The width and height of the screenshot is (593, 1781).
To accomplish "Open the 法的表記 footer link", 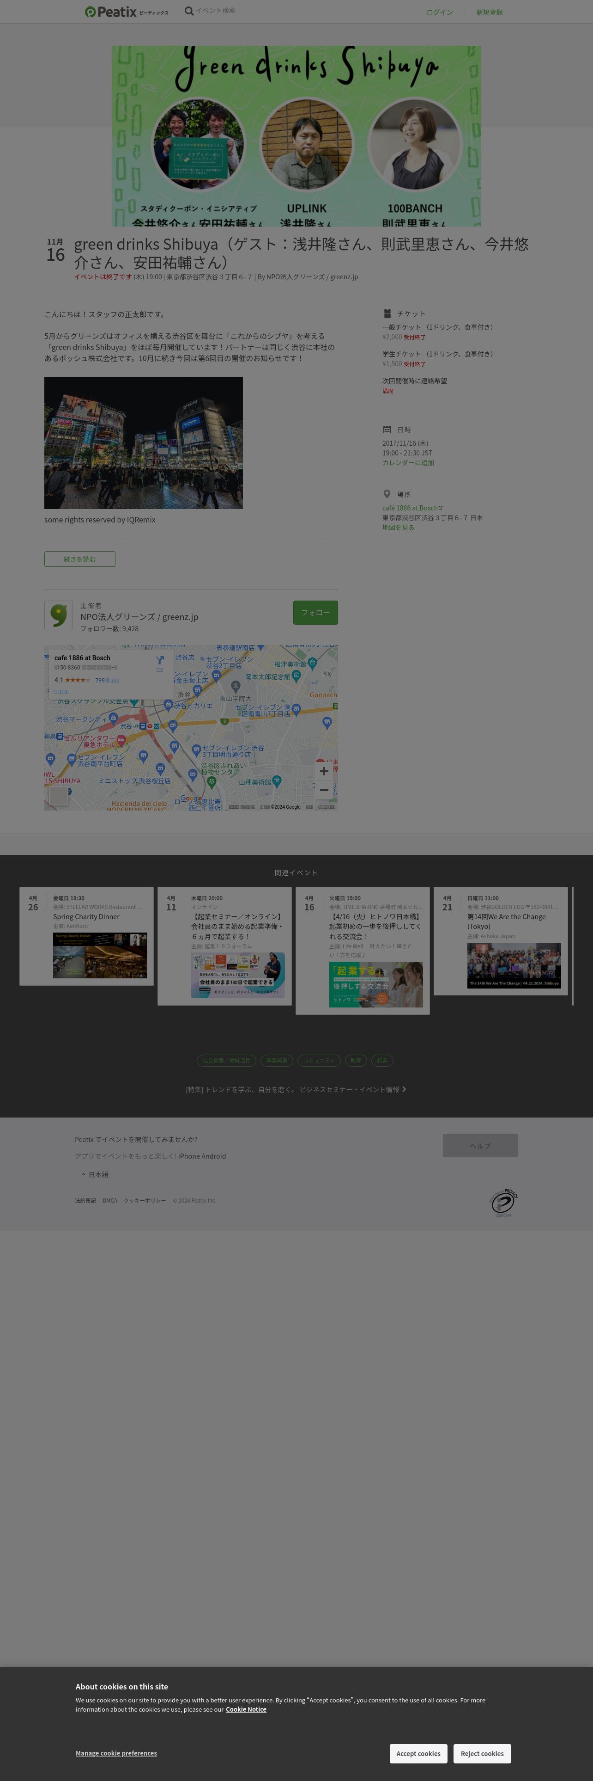I will click(85, 1200).
